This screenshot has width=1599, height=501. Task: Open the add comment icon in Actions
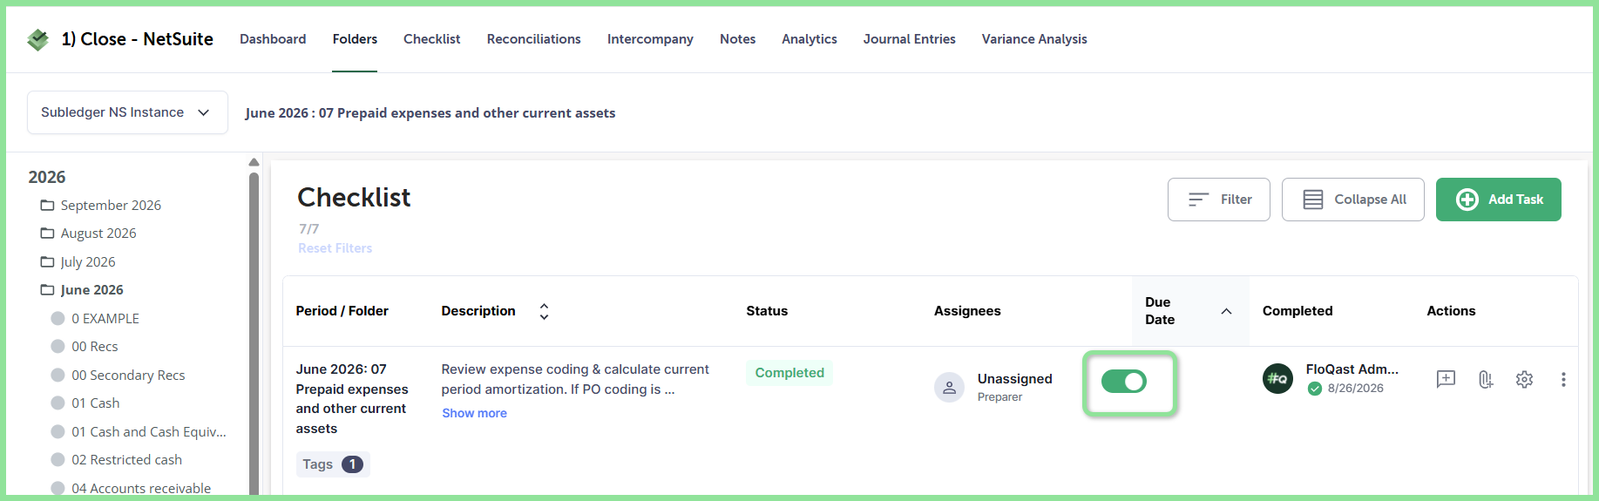pos(1446,379)
